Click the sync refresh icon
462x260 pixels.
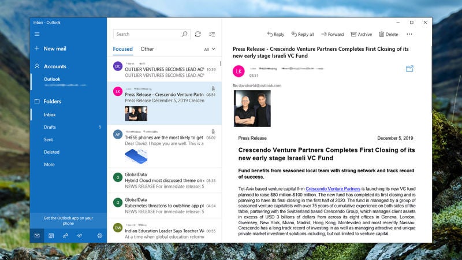198,34
